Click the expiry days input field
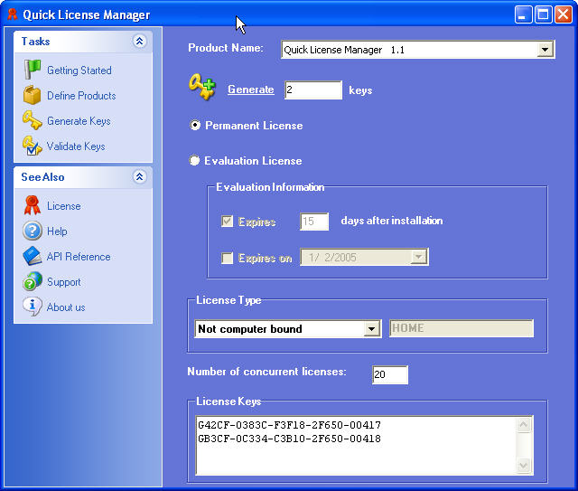The width and height of the screenshot is (578, 491). (314, 222)
